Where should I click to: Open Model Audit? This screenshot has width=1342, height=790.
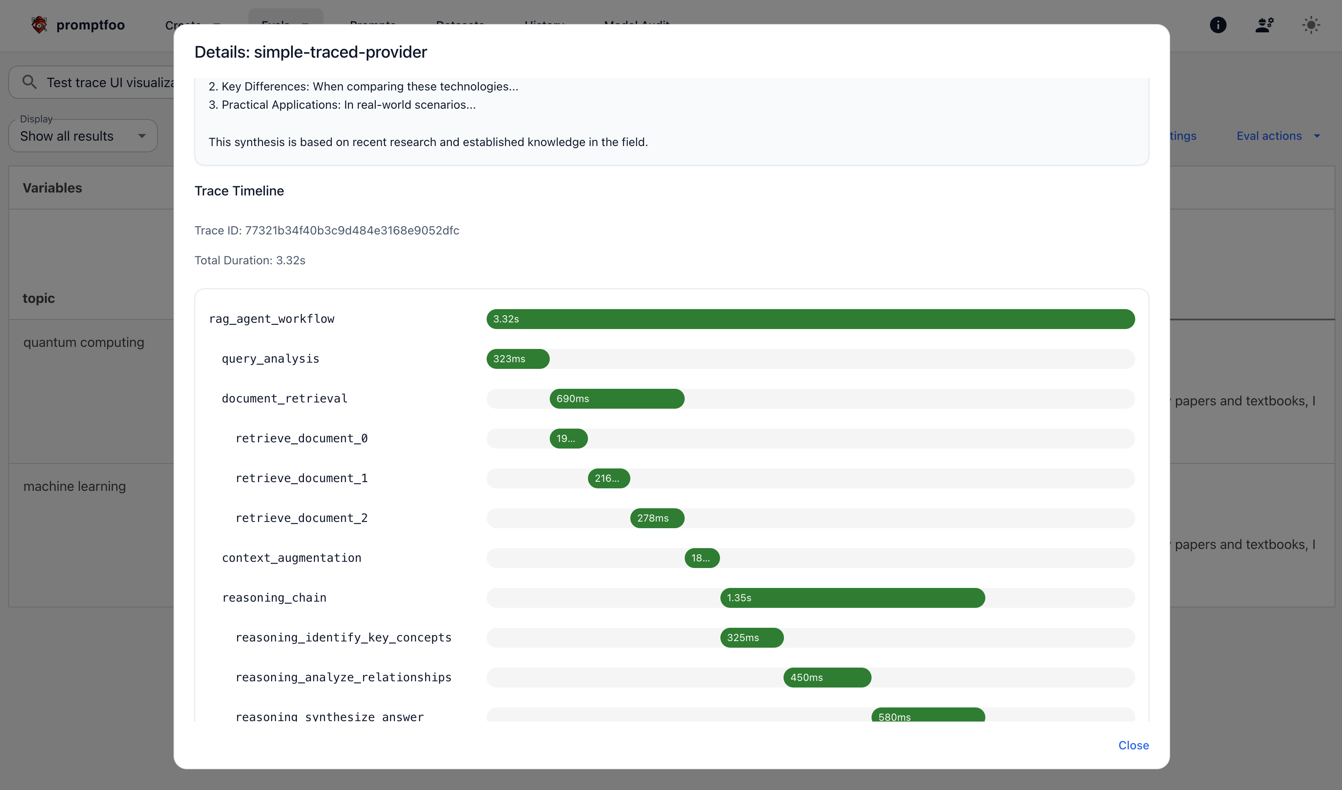click(x=637, y=25)
